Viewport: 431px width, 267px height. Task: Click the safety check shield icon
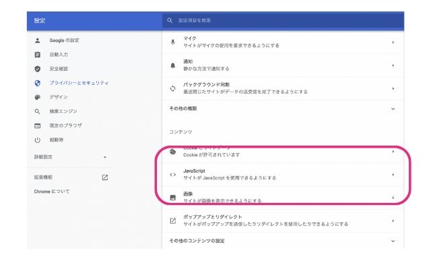point(38,69)
